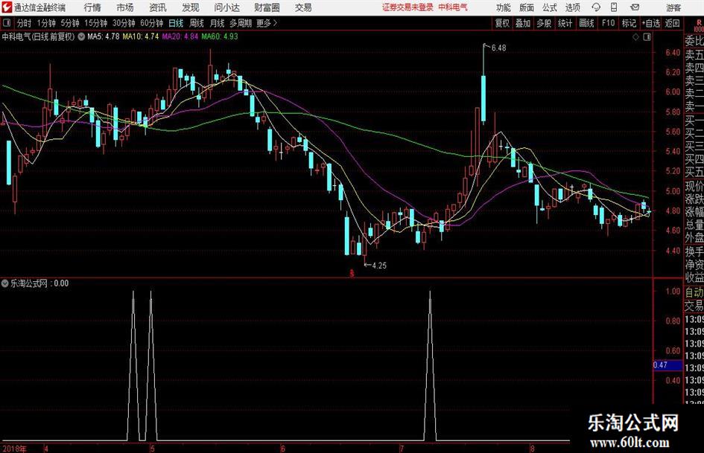Open the 交易 menu
704x453 pixels.
click(x=303, y=7)
